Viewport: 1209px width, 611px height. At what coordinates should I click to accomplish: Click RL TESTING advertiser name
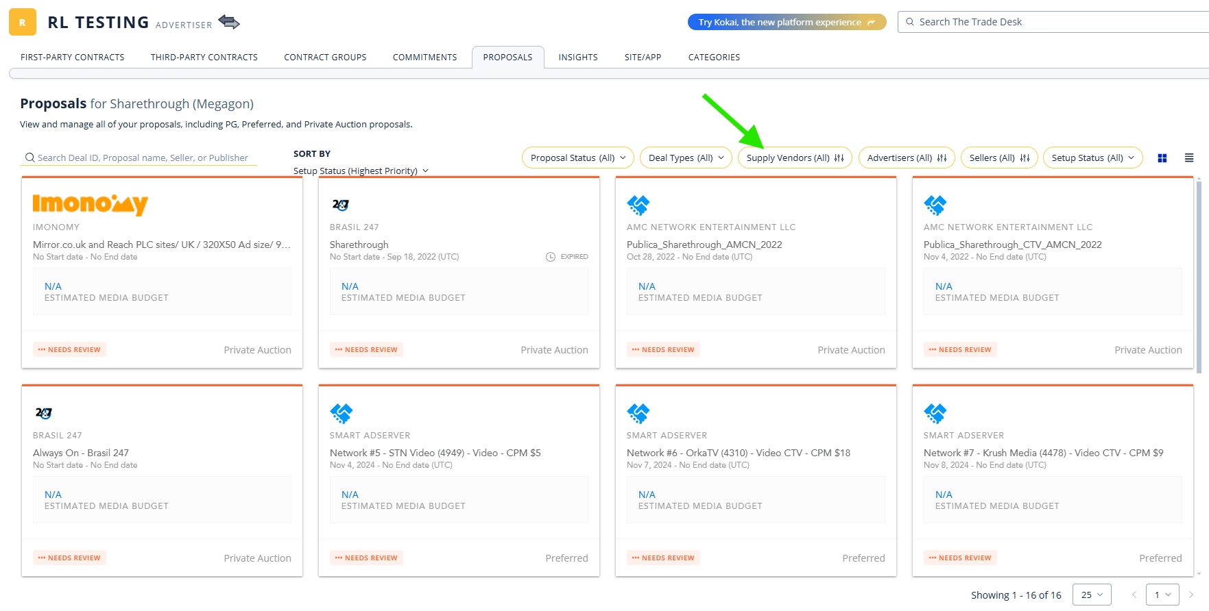coord(98,23)
